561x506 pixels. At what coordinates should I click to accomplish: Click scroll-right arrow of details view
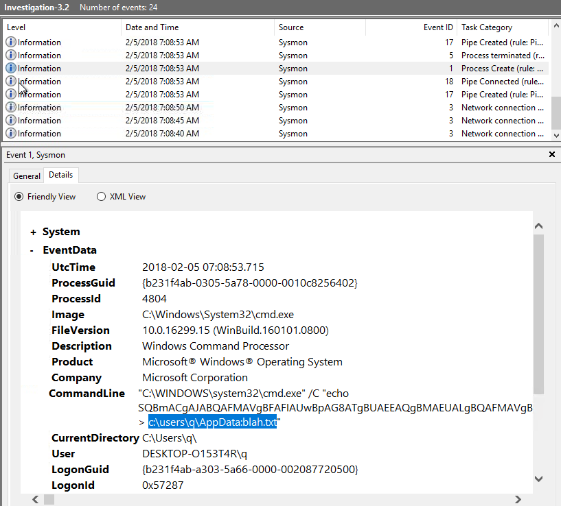click(518, 499)
